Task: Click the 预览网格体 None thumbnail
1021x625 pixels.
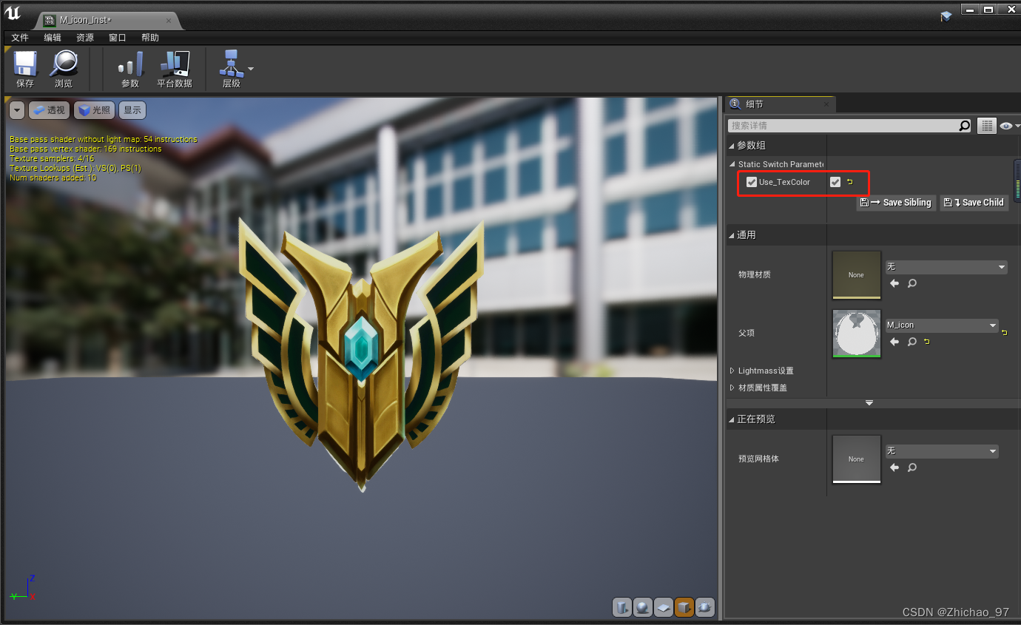Action: coord(856,459)
